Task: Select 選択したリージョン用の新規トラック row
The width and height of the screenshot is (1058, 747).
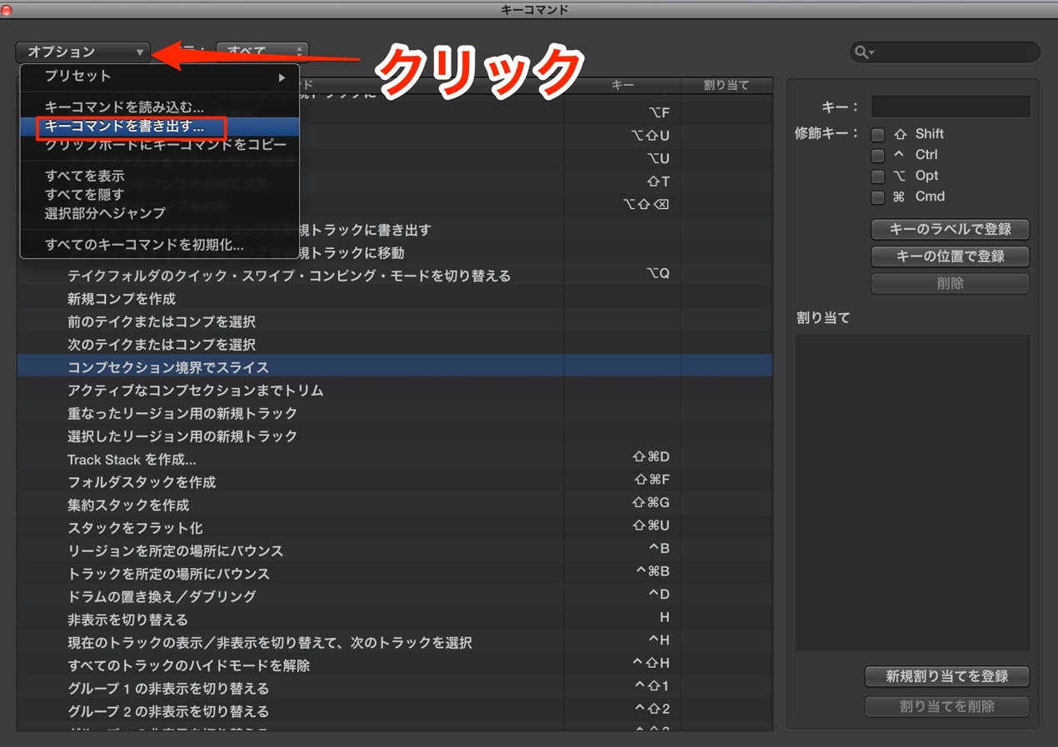Action: click(395, 436)
